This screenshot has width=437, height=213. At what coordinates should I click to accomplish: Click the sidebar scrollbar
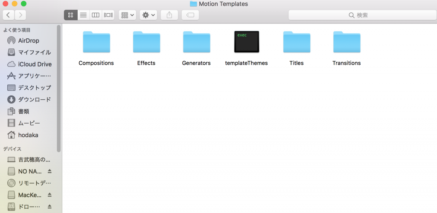[58, 89]
